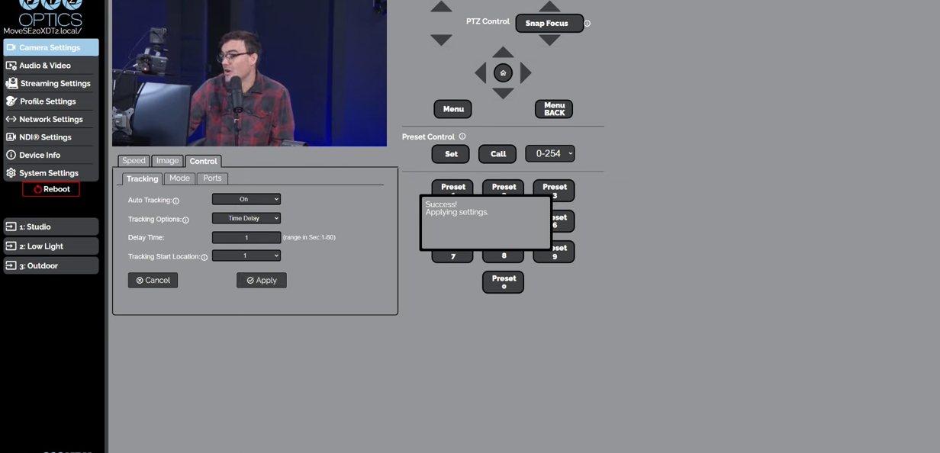The image size is (940, 453).
Task: Apply the tracking settings
Action: (262, 281)
